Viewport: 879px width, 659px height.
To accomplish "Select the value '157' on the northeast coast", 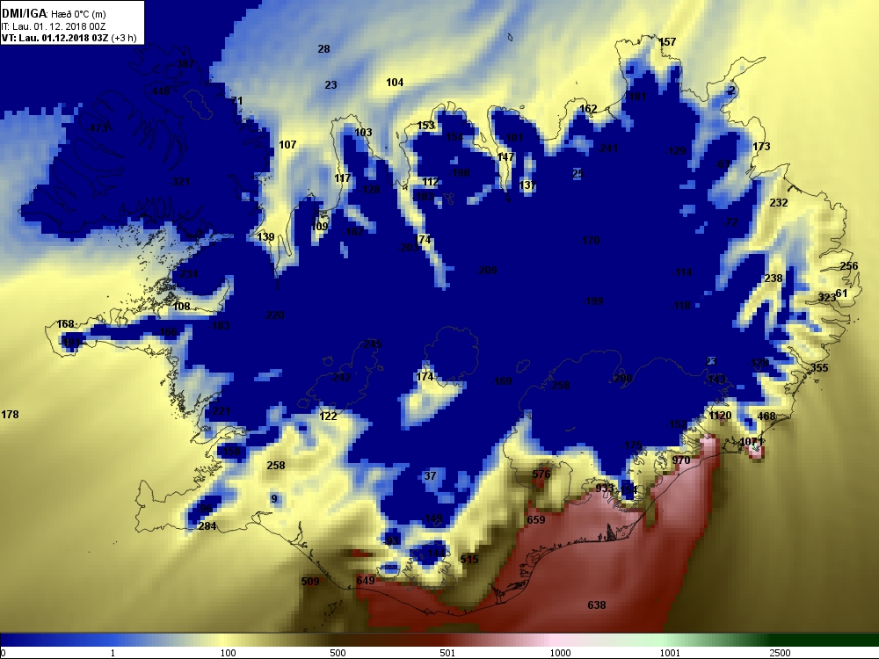I will pyautogui.click(x=667, y=42).
